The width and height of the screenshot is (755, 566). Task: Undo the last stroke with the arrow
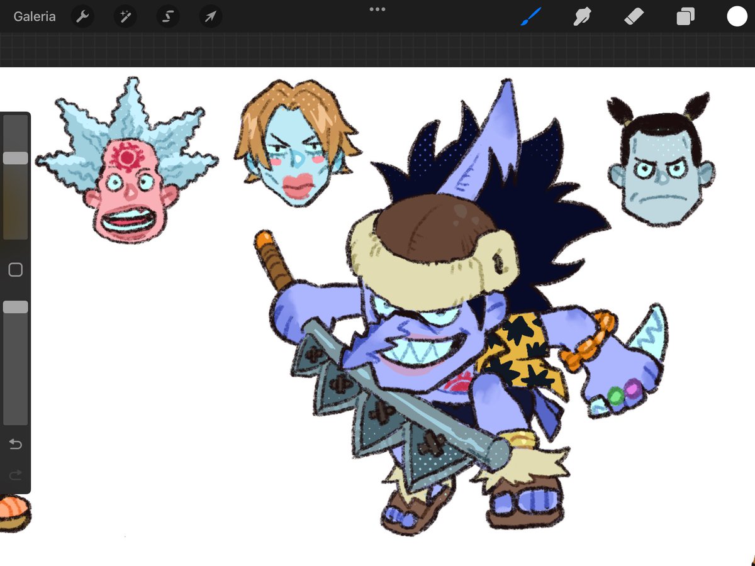click(15, 445)
